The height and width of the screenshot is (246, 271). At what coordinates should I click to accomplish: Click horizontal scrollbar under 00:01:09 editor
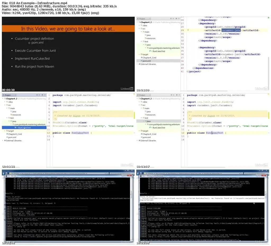point(207,91)
